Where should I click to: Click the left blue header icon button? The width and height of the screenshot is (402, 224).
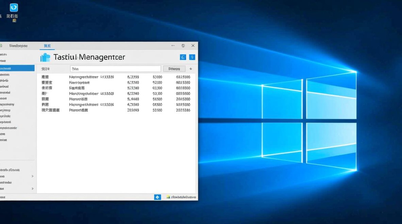183,57
